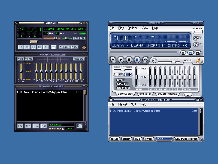Click Misc button in Playlist Editor
Viewport: 218px width, 164px height.
(x=149, y=139)
